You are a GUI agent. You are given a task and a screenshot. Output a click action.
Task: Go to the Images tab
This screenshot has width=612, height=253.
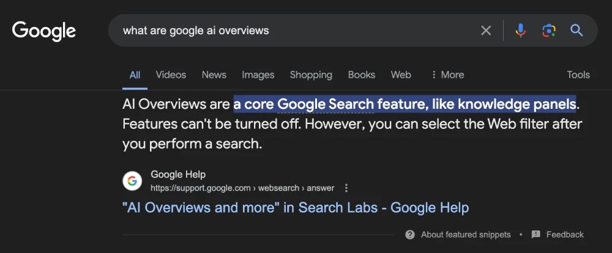(258, 75)
